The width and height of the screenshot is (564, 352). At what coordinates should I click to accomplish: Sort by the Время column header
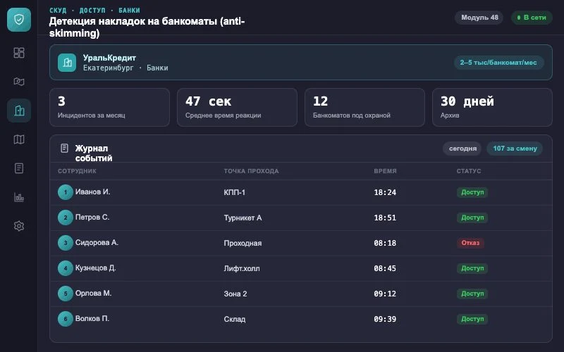385,171
